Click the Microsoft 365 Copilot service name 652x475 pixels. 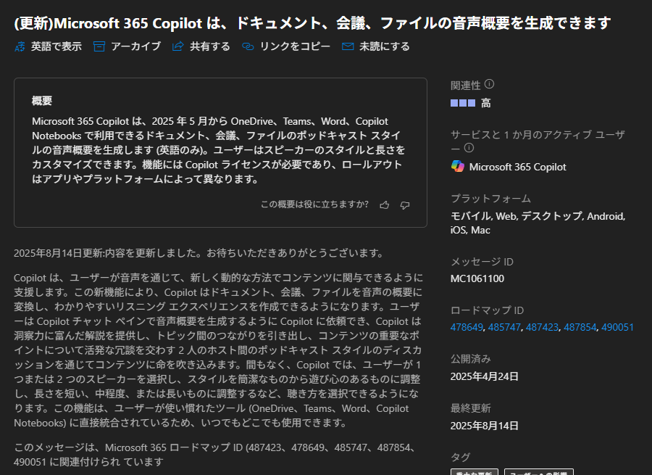pos(518,167)
